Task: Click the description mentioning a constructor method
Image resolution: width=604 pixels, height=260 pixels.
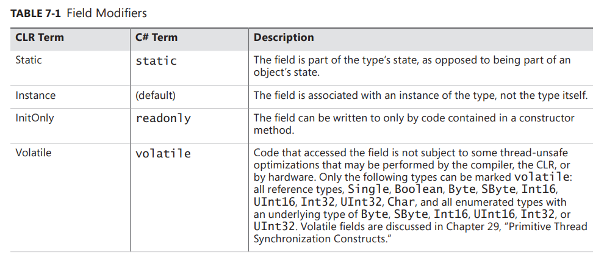Action: [x=414, y=124]
